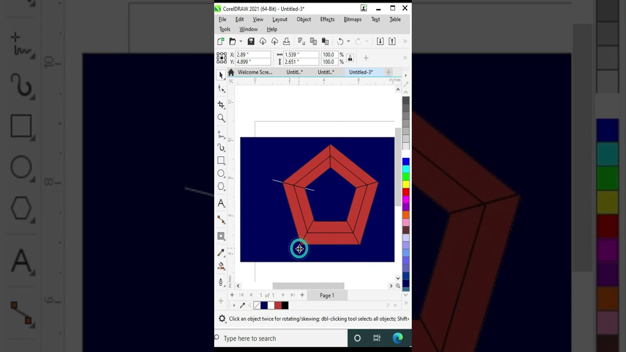Click the cloud upload icon

click(x=274, y=42)
